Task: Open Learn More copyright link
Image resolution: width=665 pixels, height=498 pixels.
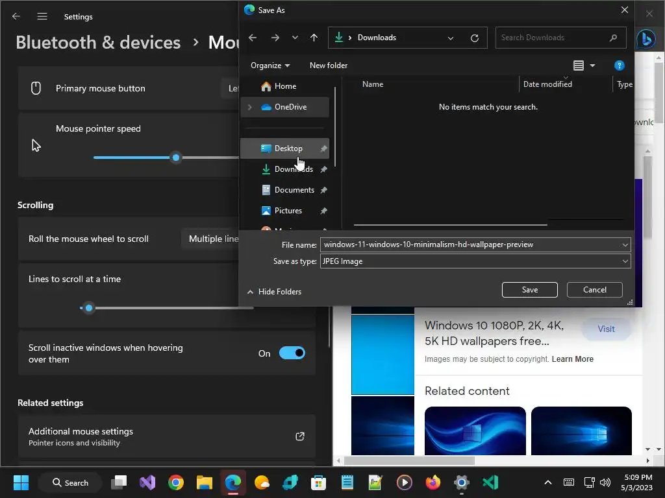Action: 573,359
